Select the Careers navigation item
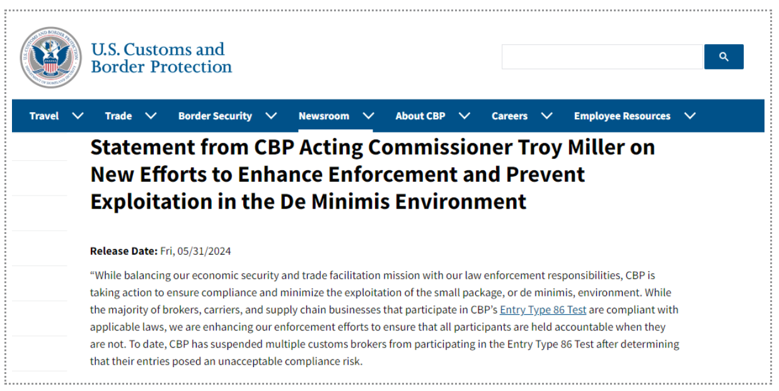This screenshot has height=391, width=779. (509, 116)
